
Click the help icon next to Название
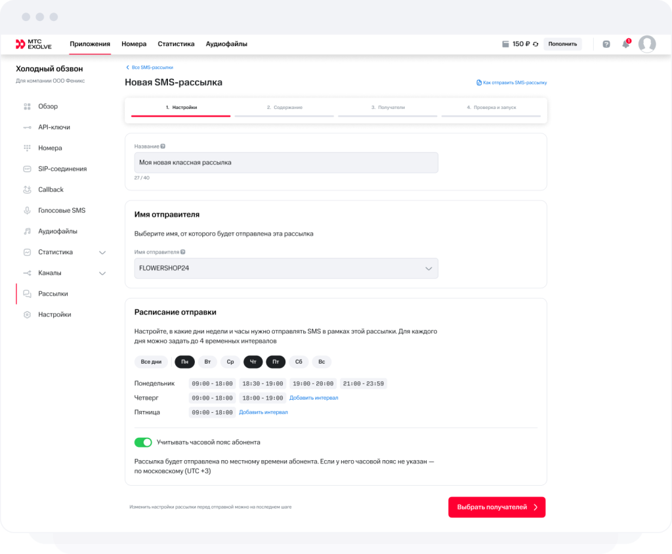163,146
